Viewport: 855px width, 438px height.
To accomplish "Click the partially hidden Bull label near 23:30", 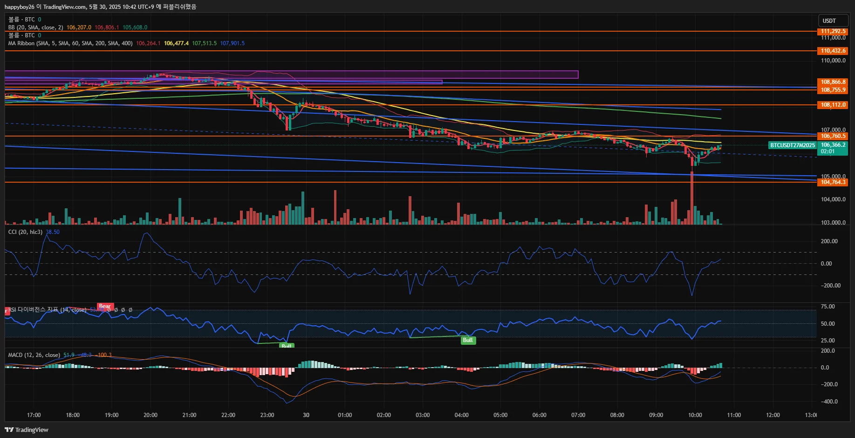I will (x=287, y=346).
